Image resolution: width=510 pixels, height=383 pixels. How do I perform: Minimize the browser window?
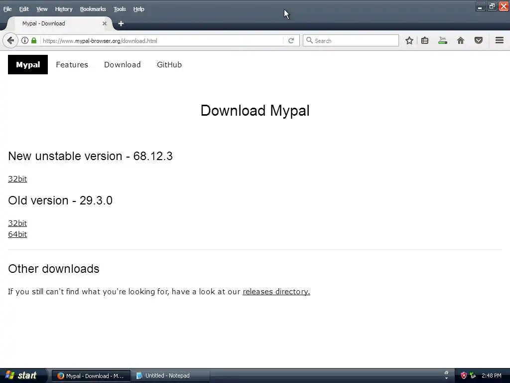click(x=480, y=6)
